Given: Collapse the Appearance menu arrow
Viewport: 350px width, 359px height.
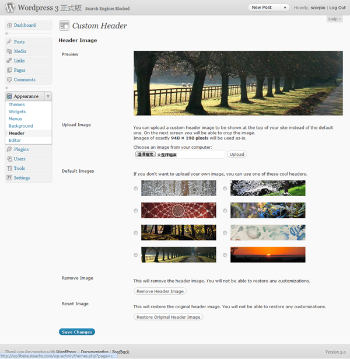Looking at the screenshot, I should click(x=48, y=96).
